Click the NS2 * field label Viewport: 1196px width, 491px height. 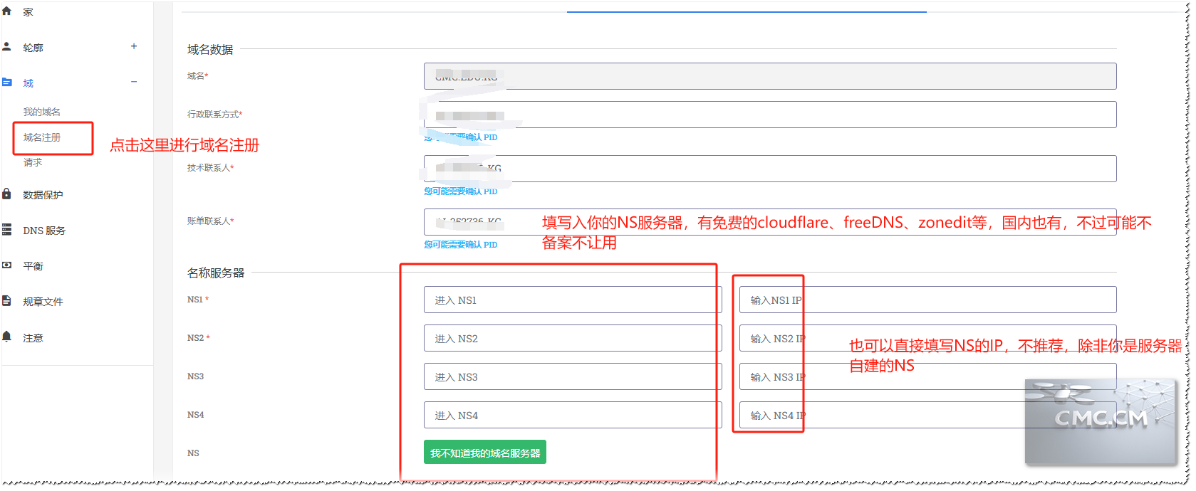[199, 338]
